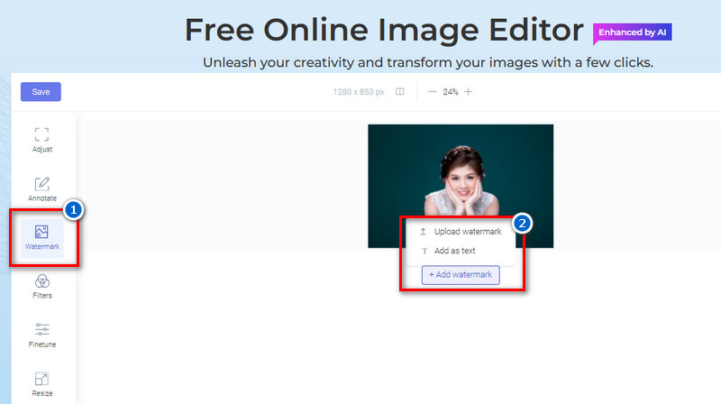Click the Enhanced by AI badge
The image size is (721, 404).
coord(633,32)
